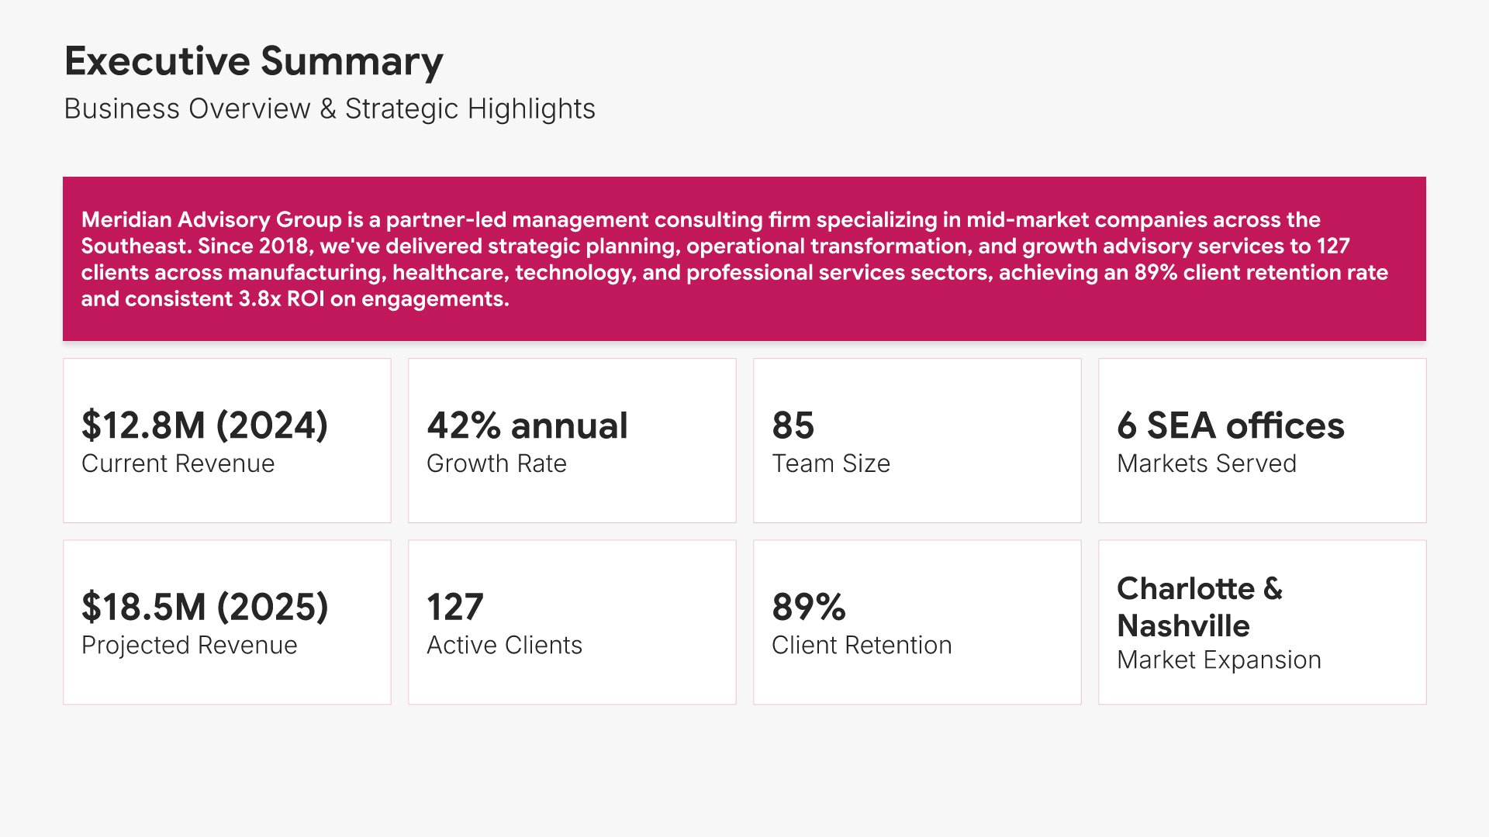1489x837 pixels.
Task: Select the "42% annual" heading
Action: tap(527, 425)
